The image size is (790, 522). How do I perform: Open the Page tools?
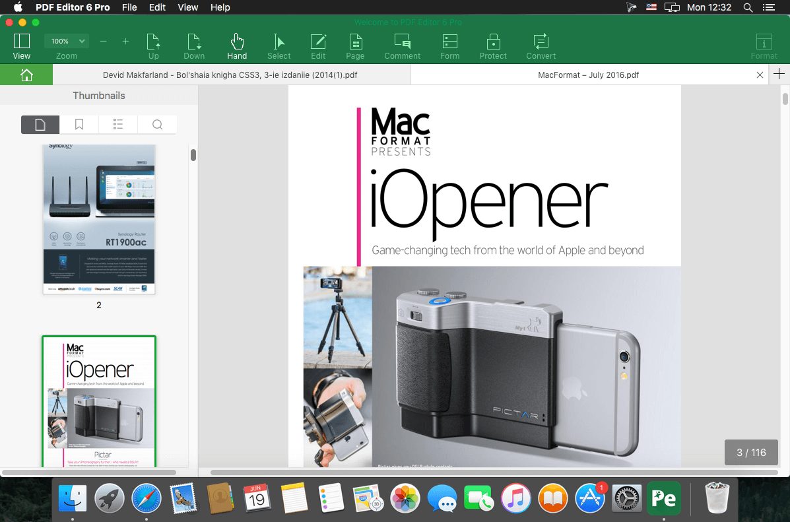[355, 46]
